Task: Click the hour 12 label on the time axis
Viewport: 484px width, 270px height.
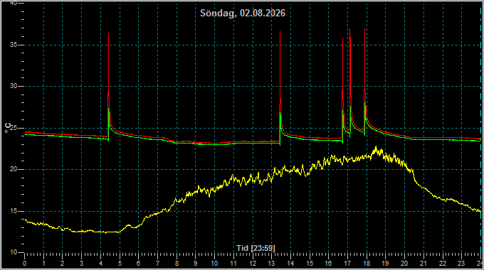Action: 253,264
